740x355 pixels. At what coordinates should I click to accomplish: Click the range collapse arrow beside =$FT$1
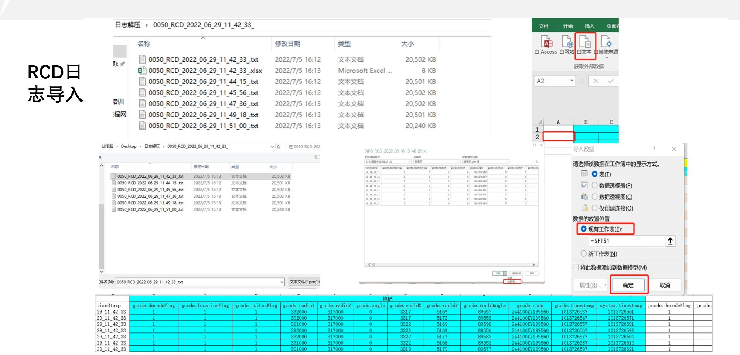[x=670, y=241]
